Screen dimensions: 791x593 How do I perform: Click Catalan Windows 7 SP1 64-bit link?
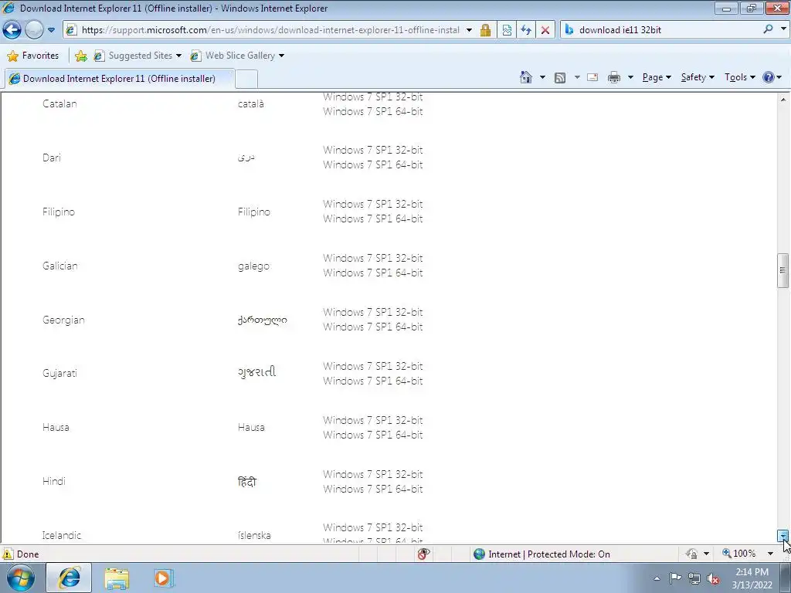coord(373,111)
